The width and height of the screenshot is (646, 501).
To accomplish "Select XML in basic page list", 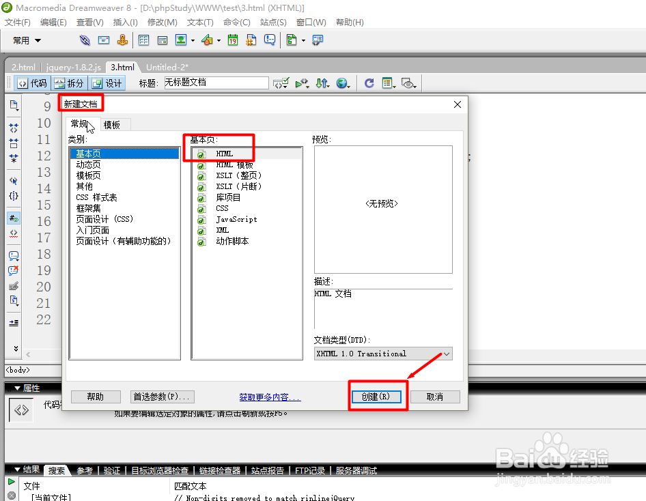I will click(223, 230).
